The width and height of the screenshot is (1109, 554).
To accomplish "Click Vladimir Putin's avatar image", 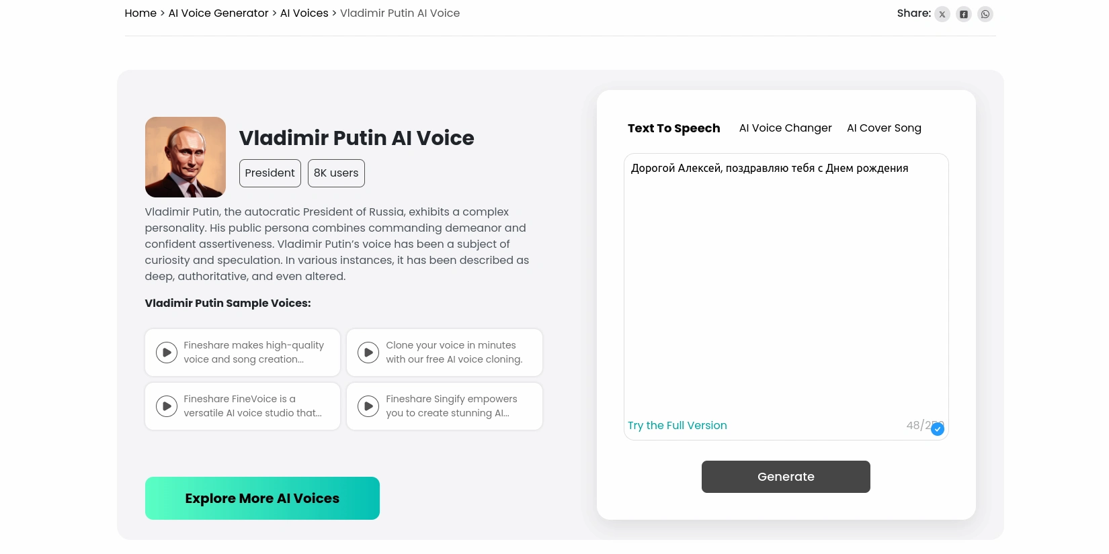I will tap(185, 156).
